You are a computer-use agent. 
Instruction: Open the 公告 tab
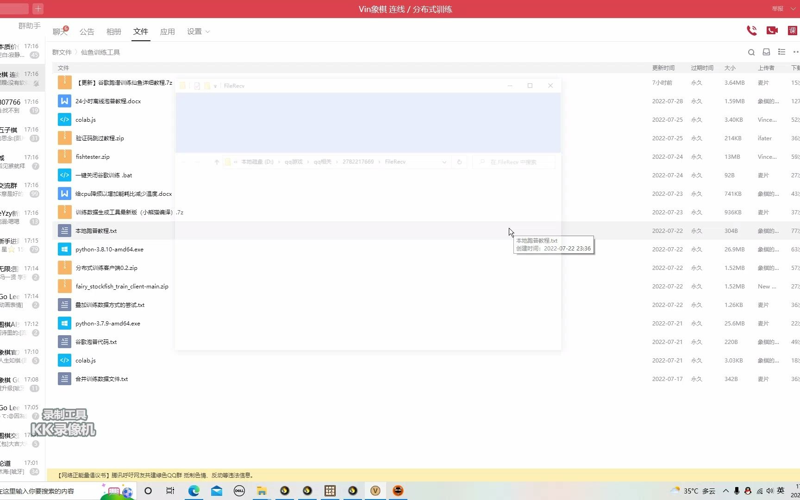point(87,31)
